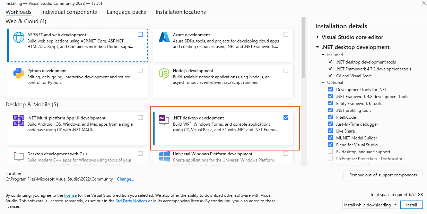The image size is (427, 214).
Task: Open the Installation locations tab
Action: pos(181,12)
